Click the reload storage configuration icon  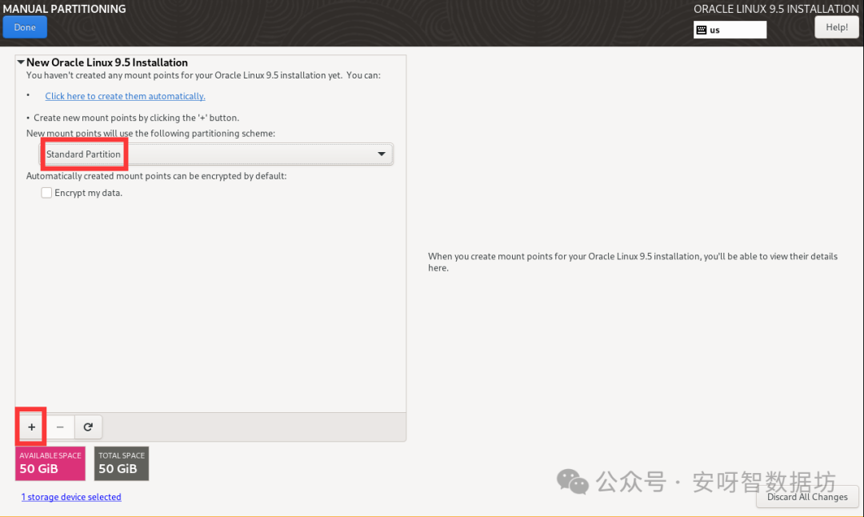coord(88,427)
